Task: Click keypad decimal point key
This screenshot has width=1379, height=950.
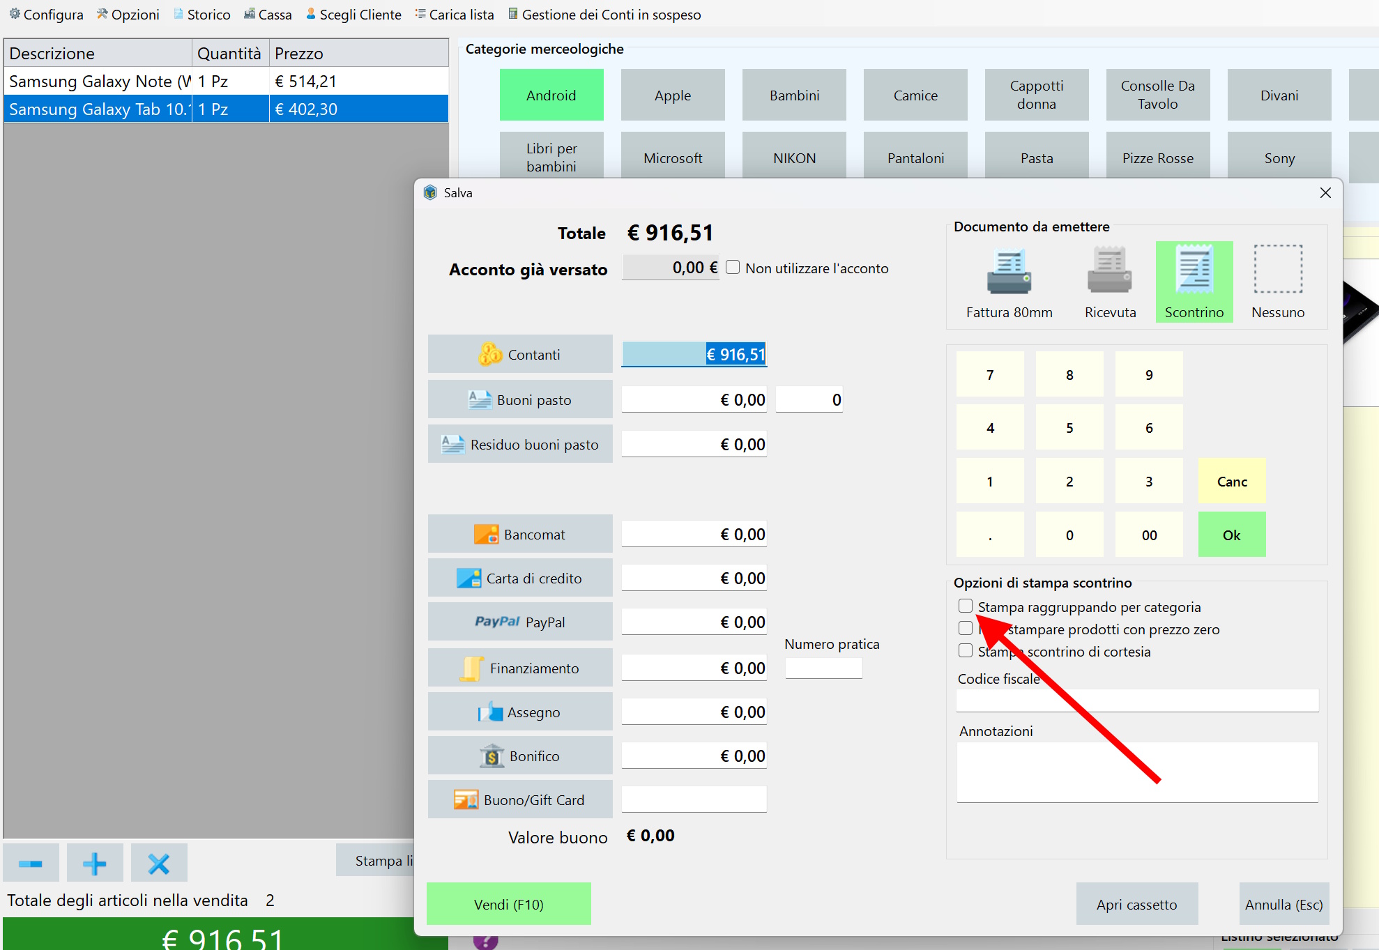Action: (x=990, y=535)
